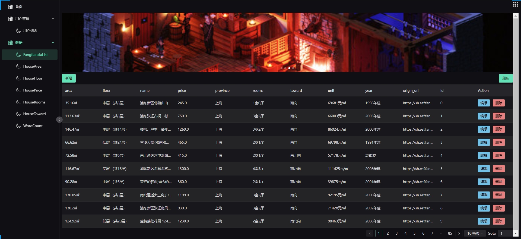
Task: Open HousePrice menu item
Action: tap(30, 90)
